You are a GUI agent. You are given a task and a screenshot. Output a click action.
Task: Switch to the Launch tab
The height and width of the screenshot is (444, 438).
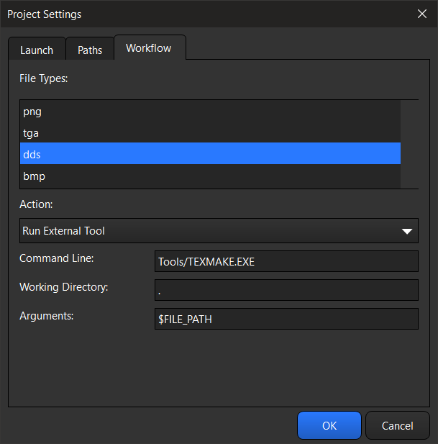pyautogui.click(x=37, y=50)
